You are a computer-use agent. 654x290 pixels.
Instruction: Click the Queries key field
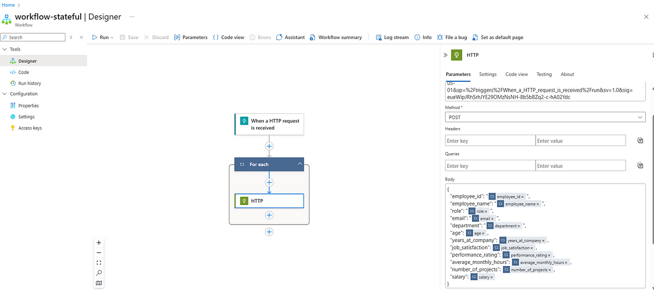tap(490, 166)
